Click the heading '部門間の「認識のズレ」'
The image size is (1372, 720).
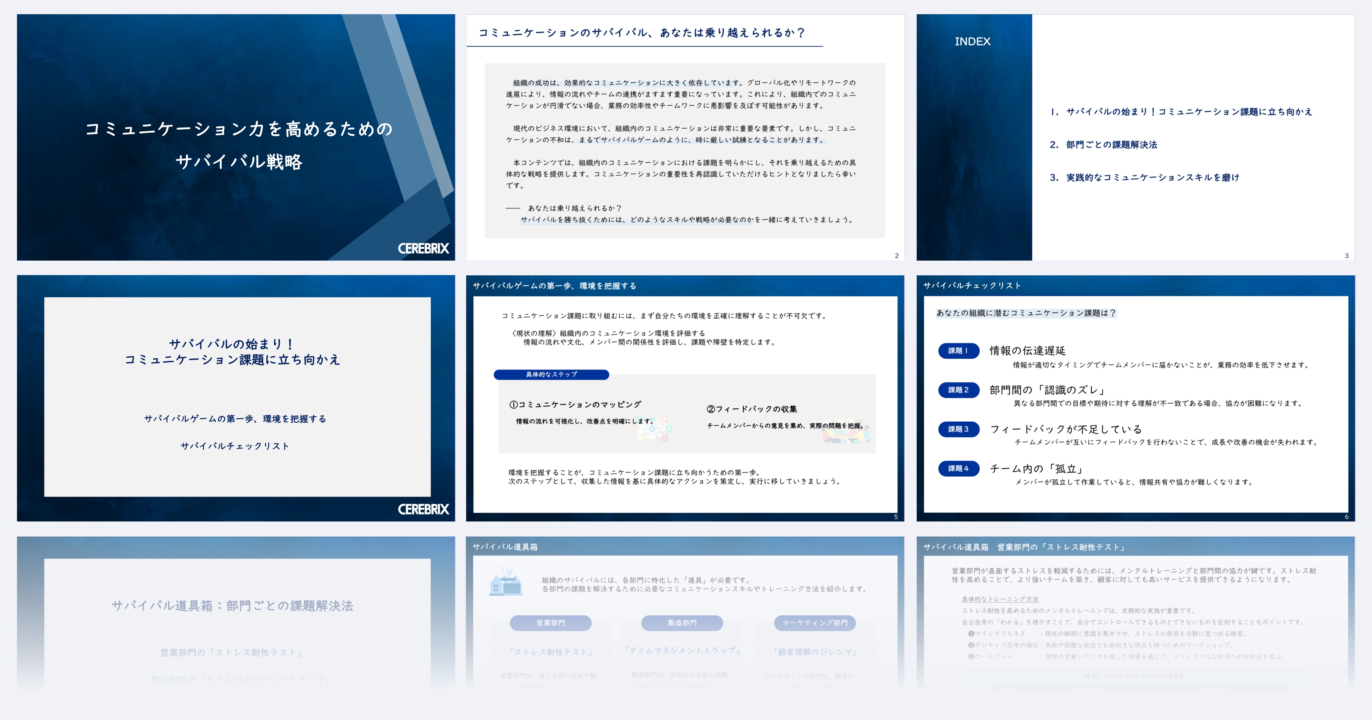[x=1048, y=390]
